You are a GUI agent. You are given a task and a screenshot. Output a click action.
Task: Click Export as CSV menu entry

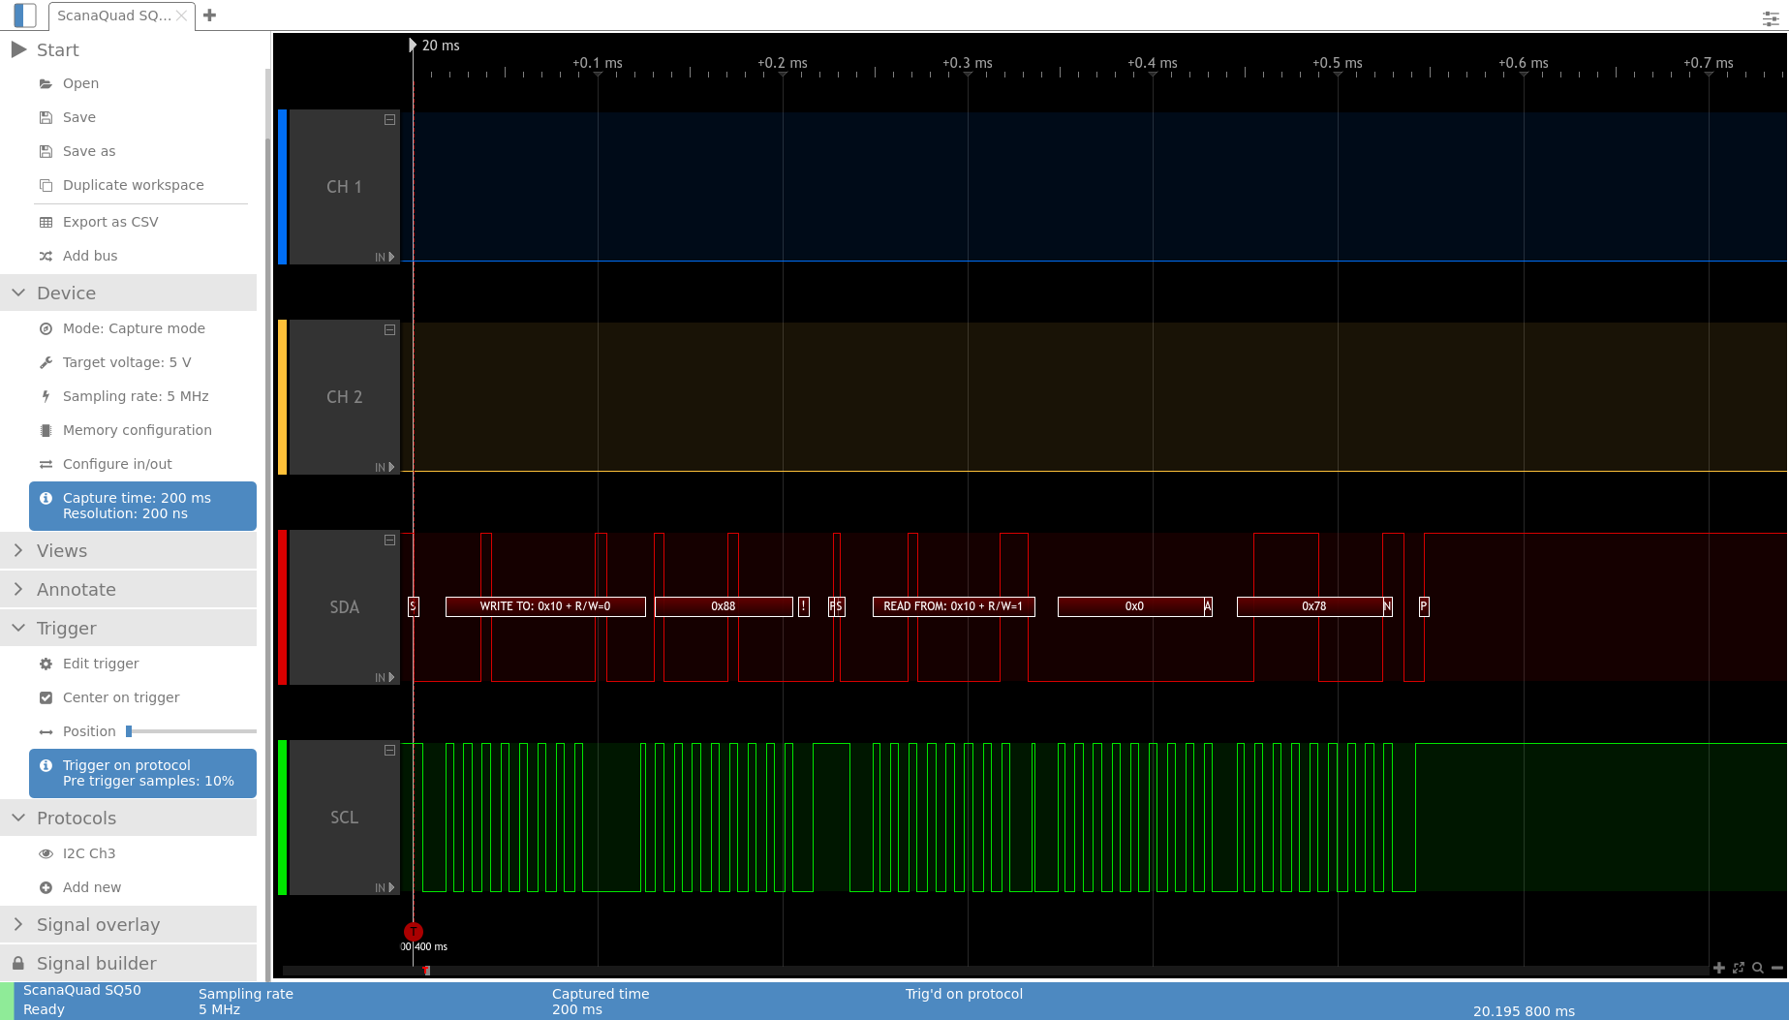[x=110, y=222]
